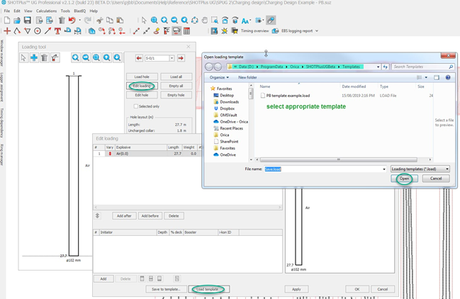Click the Empty all button
Viewport: 460px width, 299px height.
coord(176,86)
